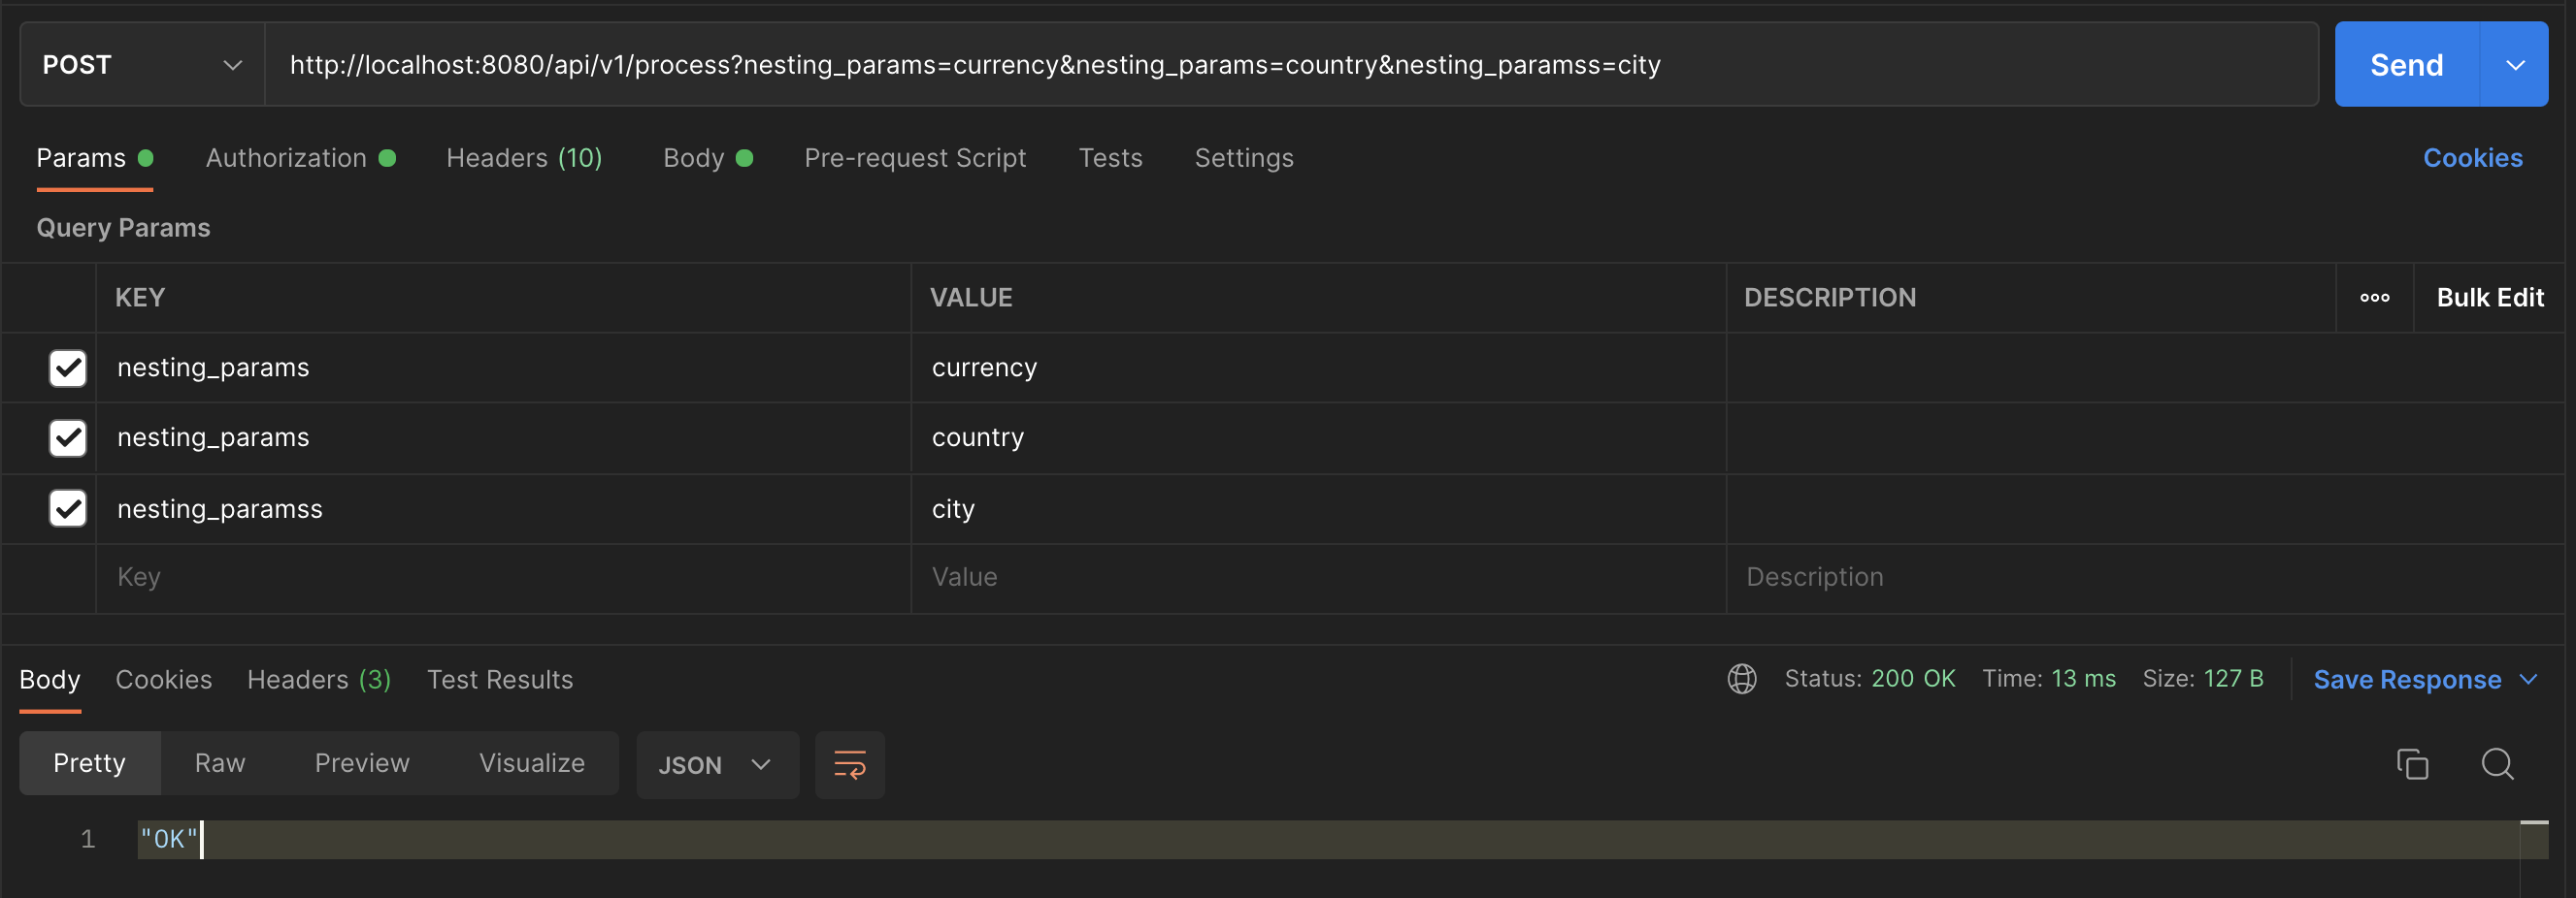Select the Pretty response view
This screenshot has width=2576, height=898.
[x=90, y=763]
